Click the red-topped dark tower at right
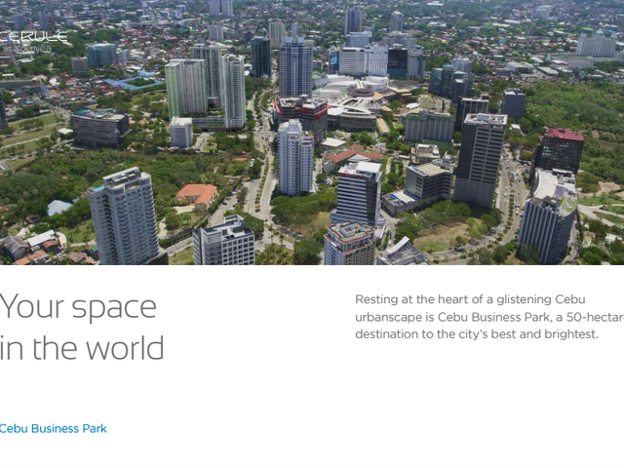The height and width of the screenshot is (468, 624). click(559, 150)
